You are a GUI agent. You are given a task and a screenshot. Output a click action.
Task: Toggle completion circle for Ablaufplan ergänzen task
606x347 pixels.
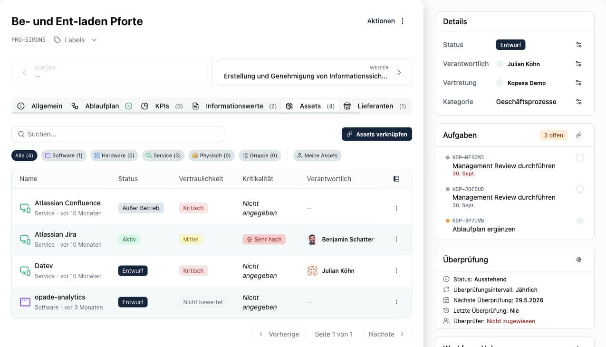(x=580, y=221)
